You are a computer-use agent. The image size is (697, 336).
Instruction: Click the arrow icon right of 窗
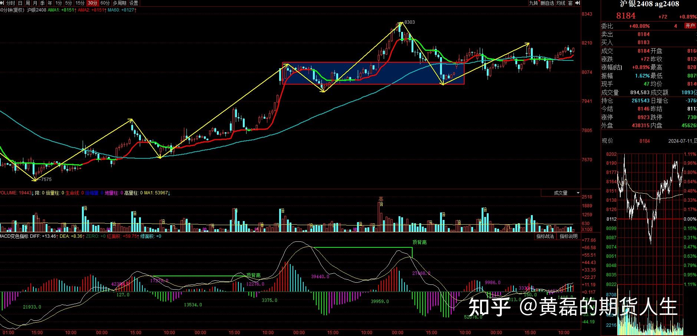pos(577,3)
